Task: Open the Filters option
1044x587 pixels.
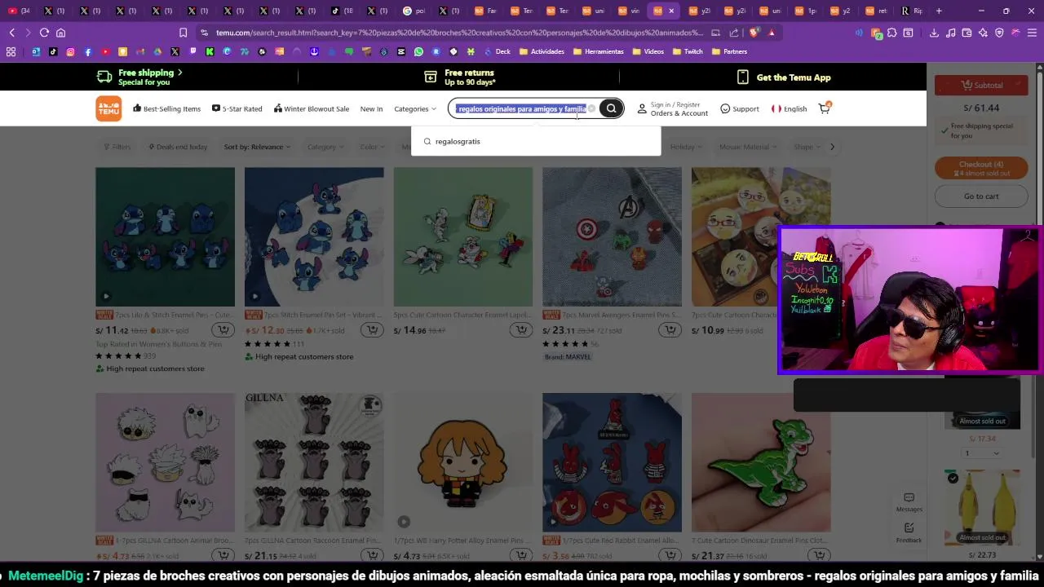Action: click(x=117, y=147)
